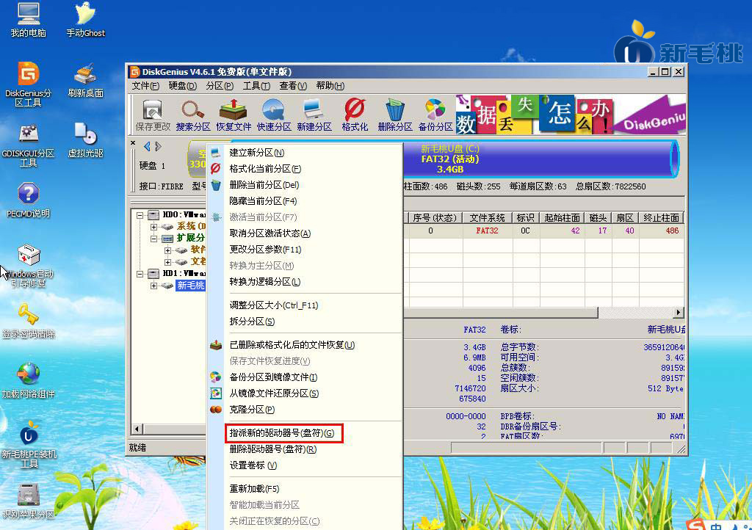This screenshot has width=752, height=530.
Task: Collapse the HD0 disk tree node
Action: click(140, 214)
